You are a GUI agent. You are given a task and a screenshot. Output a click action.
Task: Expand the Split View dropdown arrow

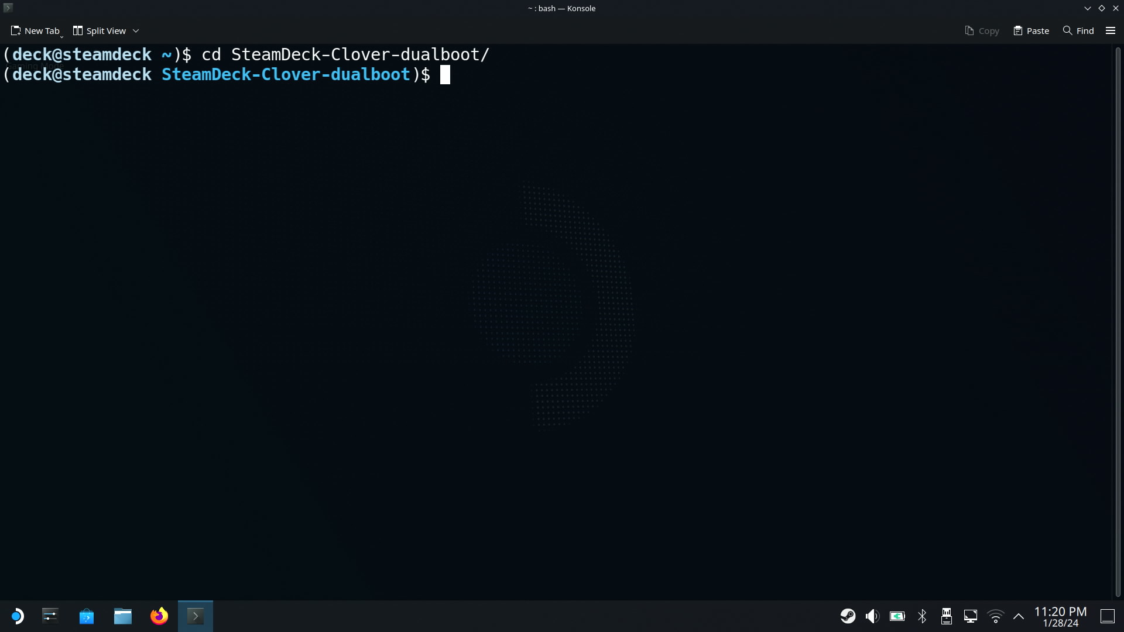pos(136,30)
